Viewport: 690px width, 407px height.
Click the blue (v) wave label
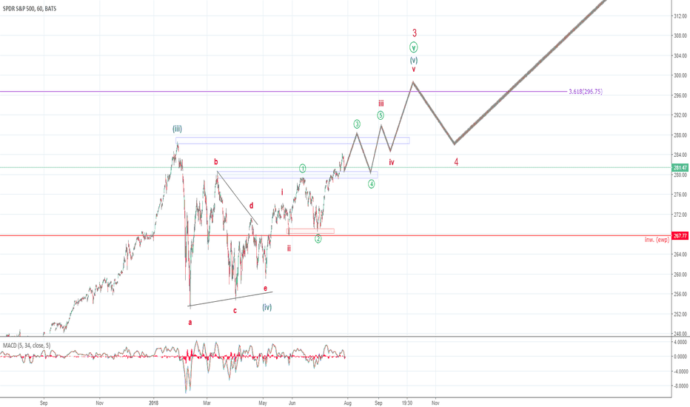pyautogui.click(x=414, y=60)
